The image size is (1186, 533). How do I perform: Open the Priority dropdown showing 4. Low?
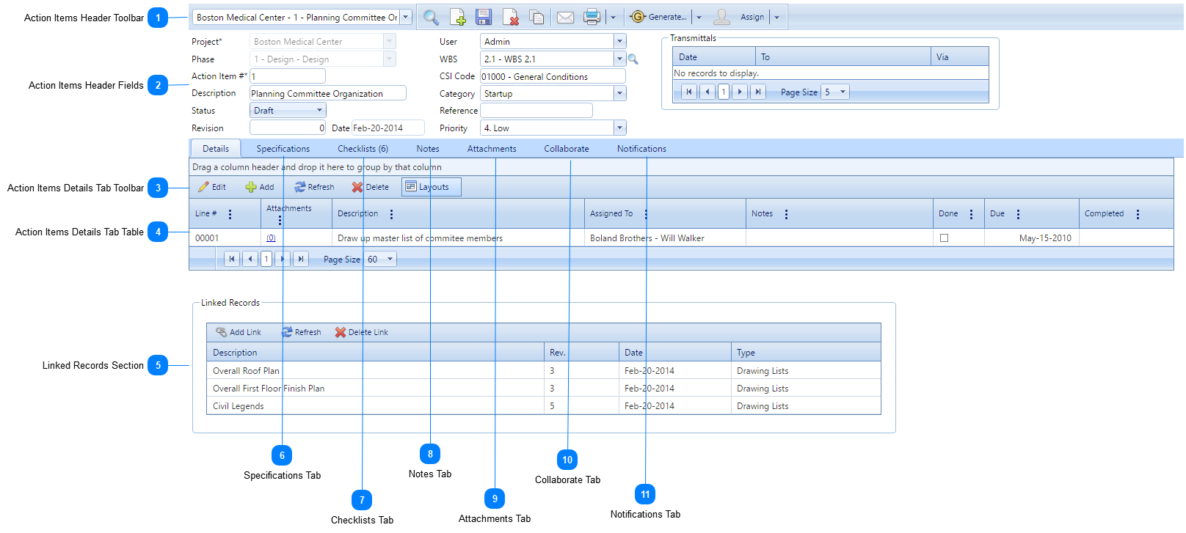[x=620, y=128]
